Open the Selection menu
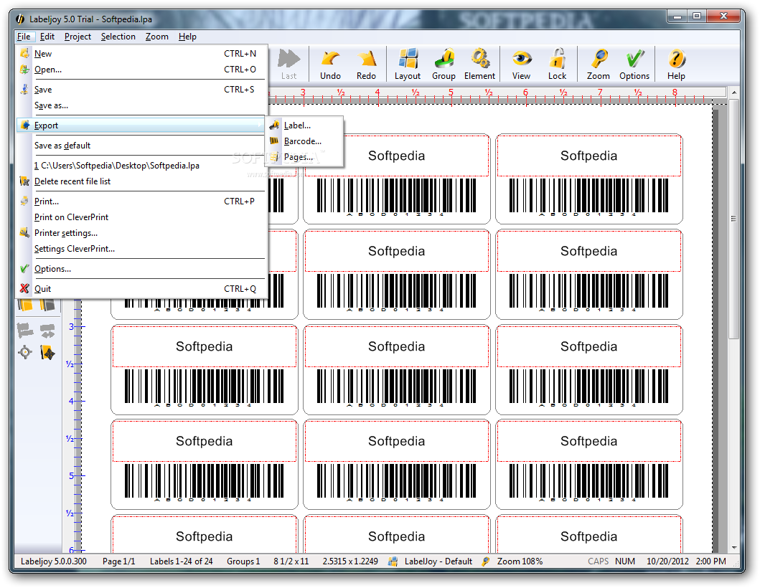This screenshot has height=588, width=760. click(x=118, y=37)
